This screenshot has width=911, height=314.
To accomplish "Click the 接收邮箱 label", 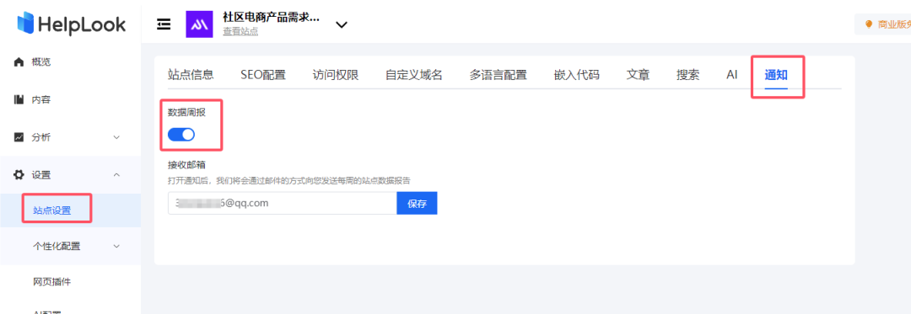I will coord(186,164).
